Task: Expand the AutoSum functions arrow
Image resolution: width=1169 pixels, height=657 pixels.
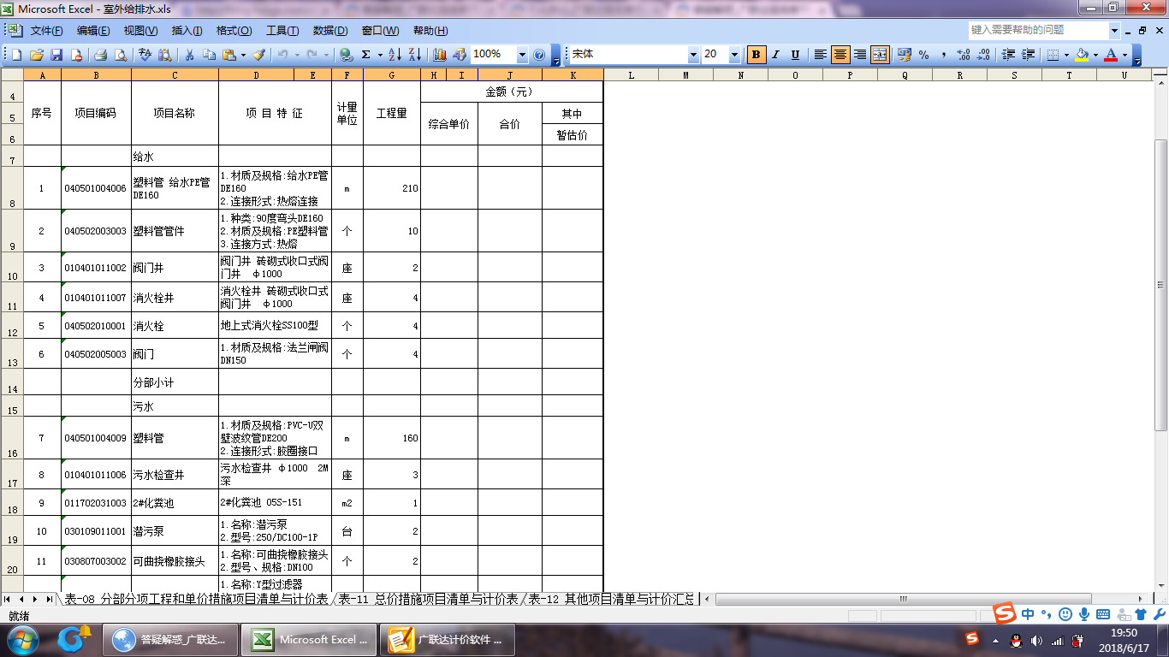Action: pos(380,54)
